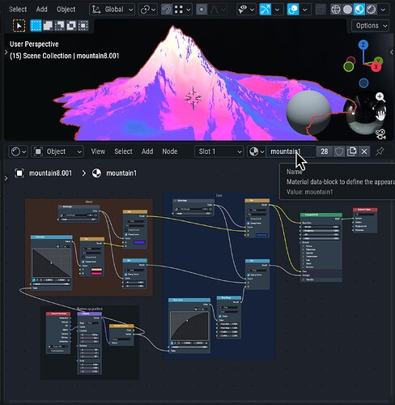Toggle X-Ray mode
Viewport: 395px width, 405px height.
coord(321,10)
